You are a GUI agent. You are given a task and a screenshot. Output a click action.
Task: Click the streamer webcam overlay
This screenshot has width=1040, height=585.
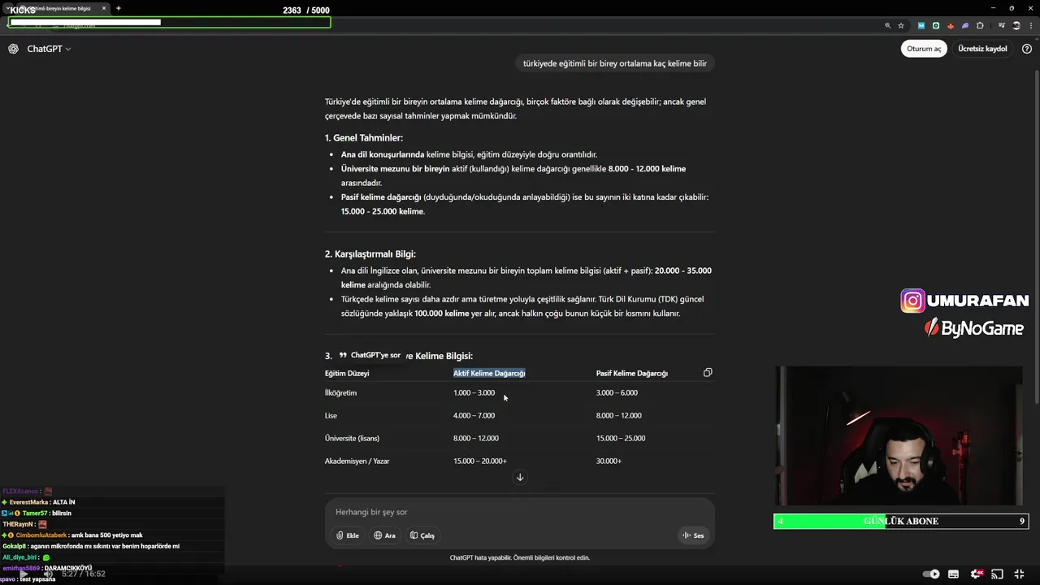900,435
